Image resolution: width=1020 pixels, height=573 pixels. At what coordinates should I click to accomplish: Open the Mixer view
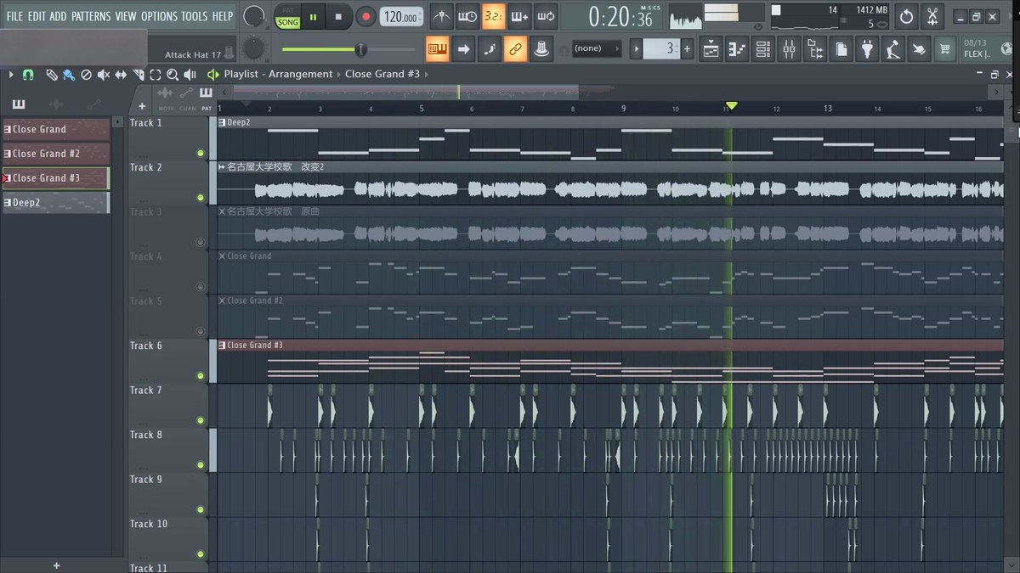coord(789,49)
